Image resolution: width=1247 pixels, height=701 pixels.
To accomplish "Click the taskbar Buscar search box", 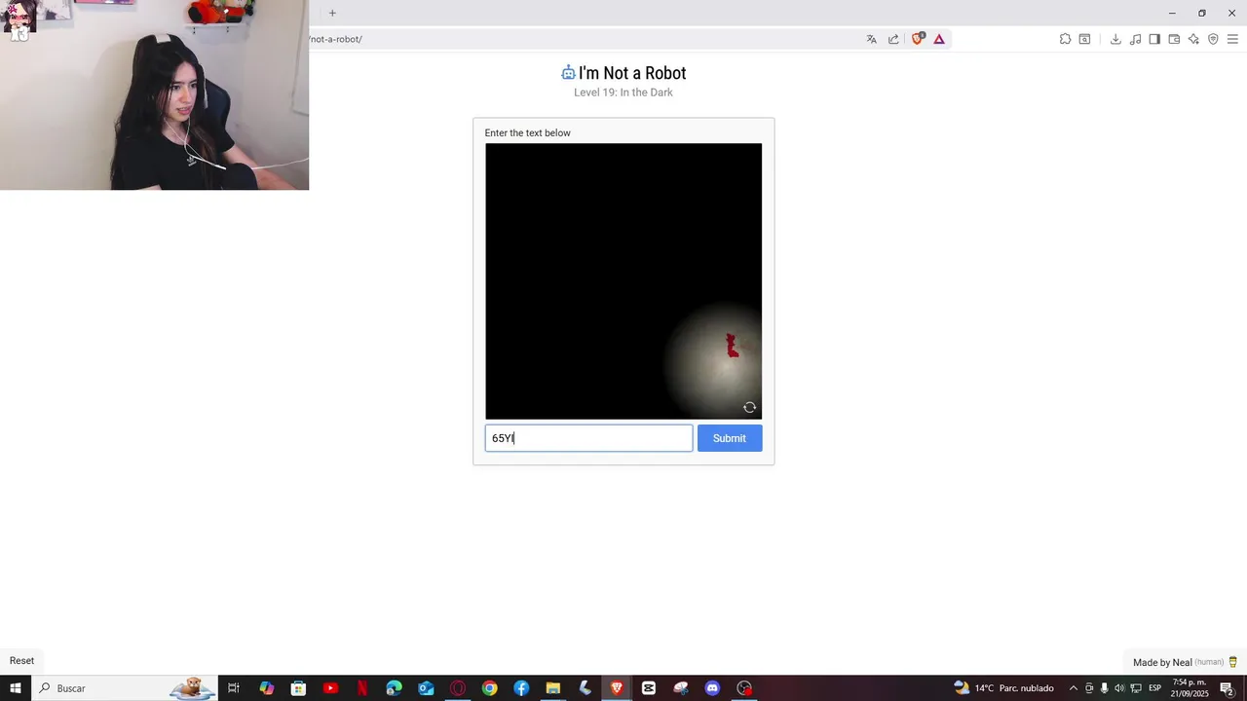I will coord(125,688).
